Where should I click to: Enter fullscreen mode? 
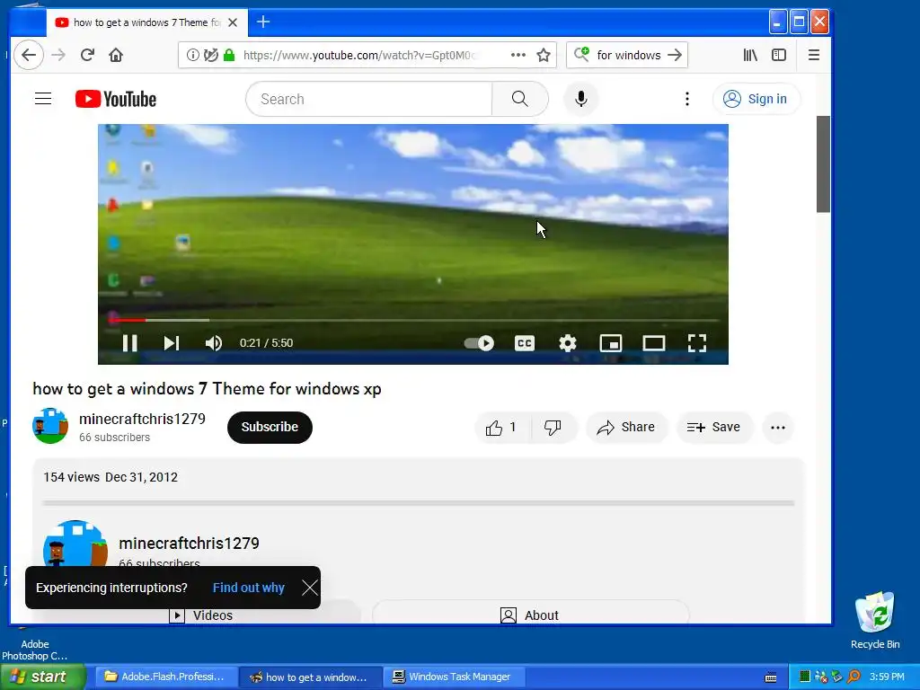697,343
